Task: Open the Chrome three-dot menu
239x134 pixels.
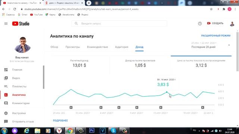Action: pyautogui.click(x=236, y=9)
